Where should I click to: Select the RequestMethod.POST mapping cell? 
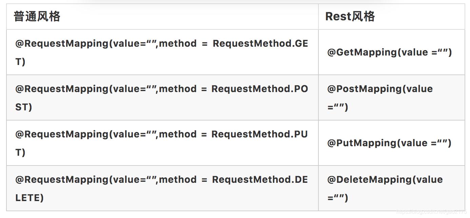click(x=162, y=97)
